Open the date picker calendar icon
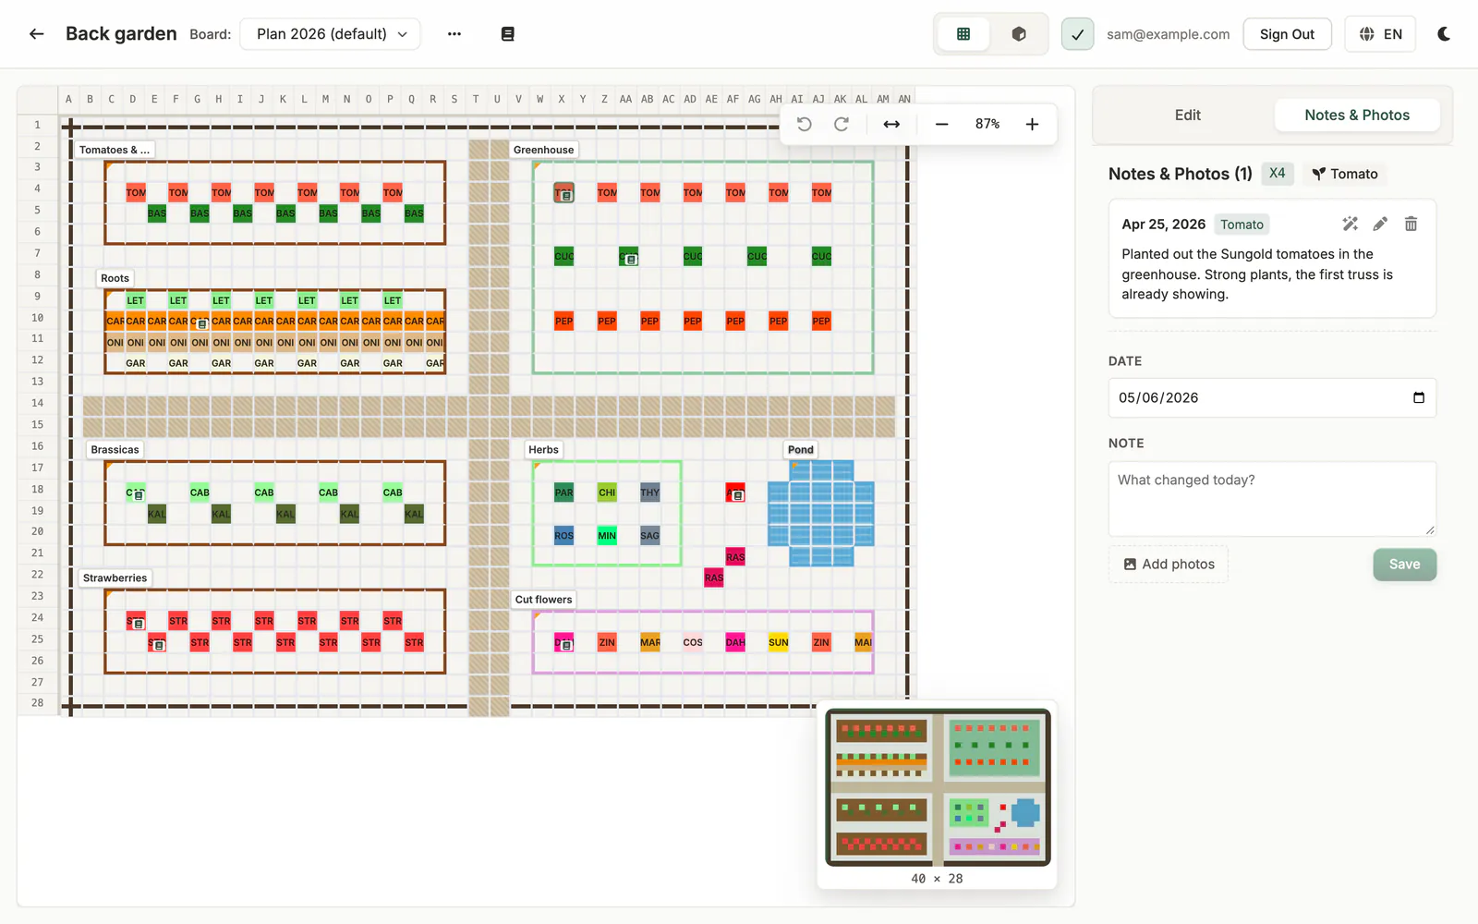Viewport: 1478px width, 924px height. [x=1419, y=398]
